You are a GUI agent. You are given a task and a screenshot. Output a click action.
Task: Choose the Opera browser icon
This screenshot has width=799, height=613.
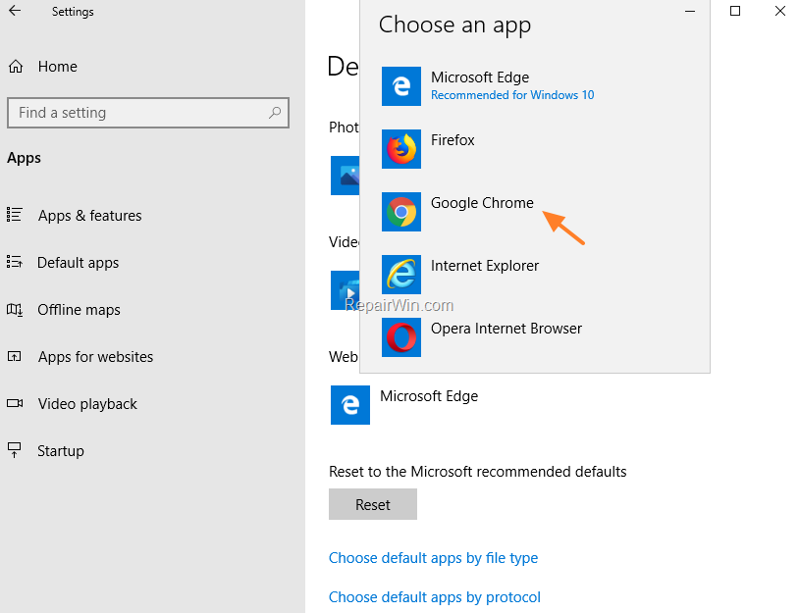click(401, 337)
